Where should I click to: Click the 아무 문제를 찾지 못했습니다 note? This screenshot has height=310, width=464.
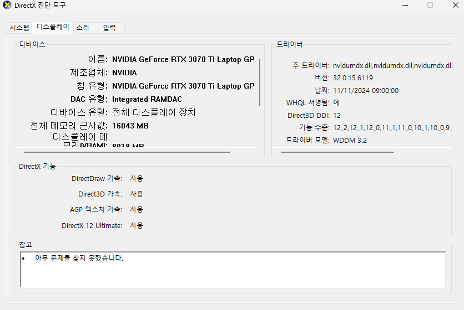click(79, 259)
